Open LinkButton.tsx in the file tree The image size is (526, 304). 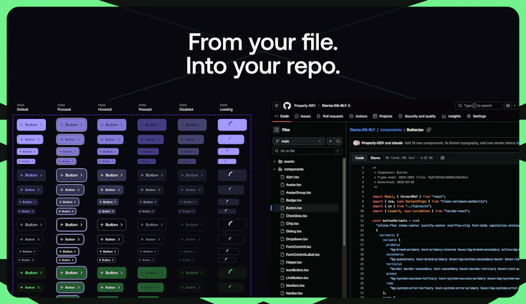click(x=297, y=278)
